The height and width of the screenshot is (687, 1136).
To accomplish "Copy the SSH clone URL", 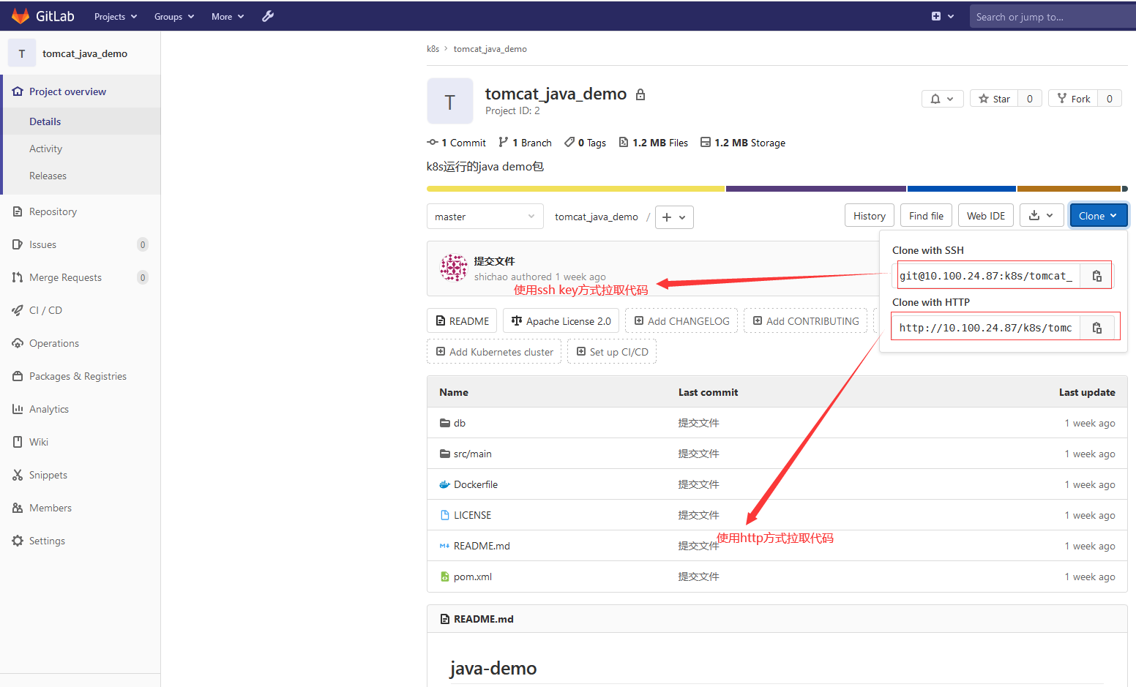I will point(1096,276).
